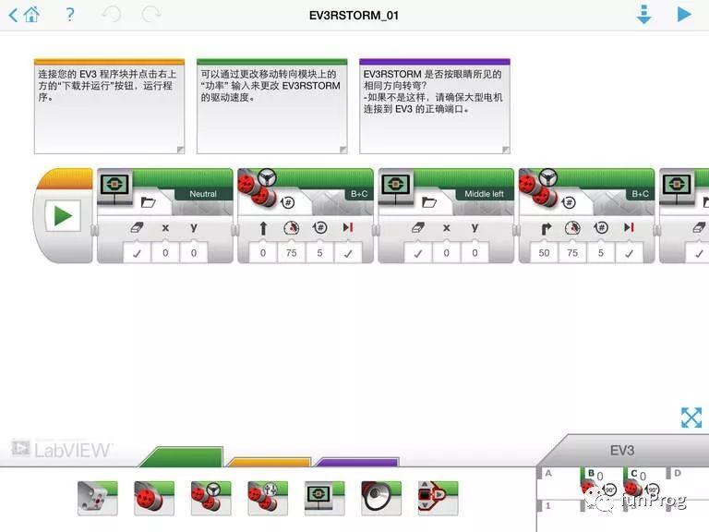This screenshot has width=709, height=532.
Task: Select the purple-bordered comment about turning direction
Action: pyautogui.click(x=435, y=106)
